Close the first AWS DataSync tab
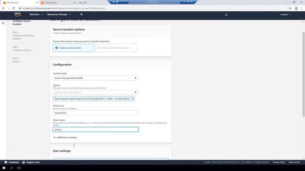This screenshot has height=171, width=305. pyautogui.click(x=37, y=3)
